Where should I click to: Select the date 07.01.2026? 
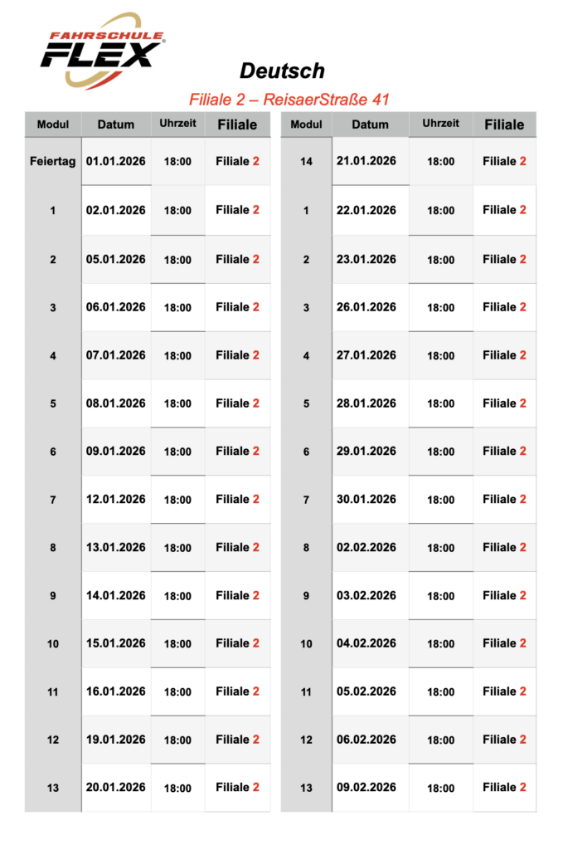pos(116,355)
